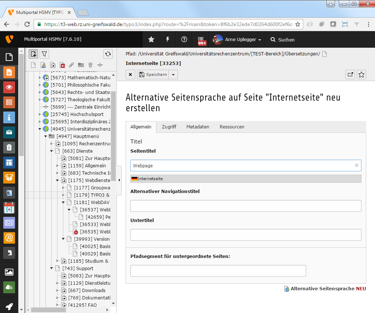375x313 pixels.
Task: Toggle page tree panel with collapse arrow
Action: (119, 180)
